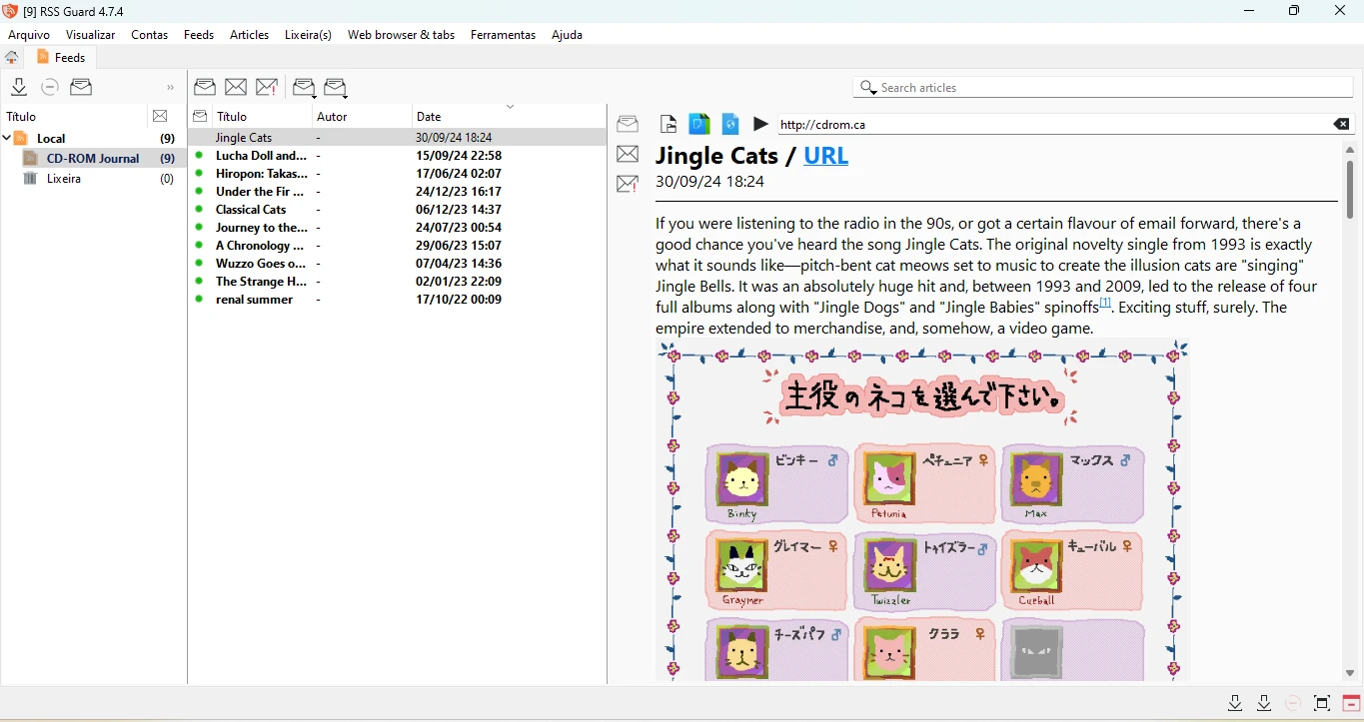This screenshot has height=722, width=1364.
Task: Click the stop feed update icon in feeds toolbar
Action: click(50, 87)
